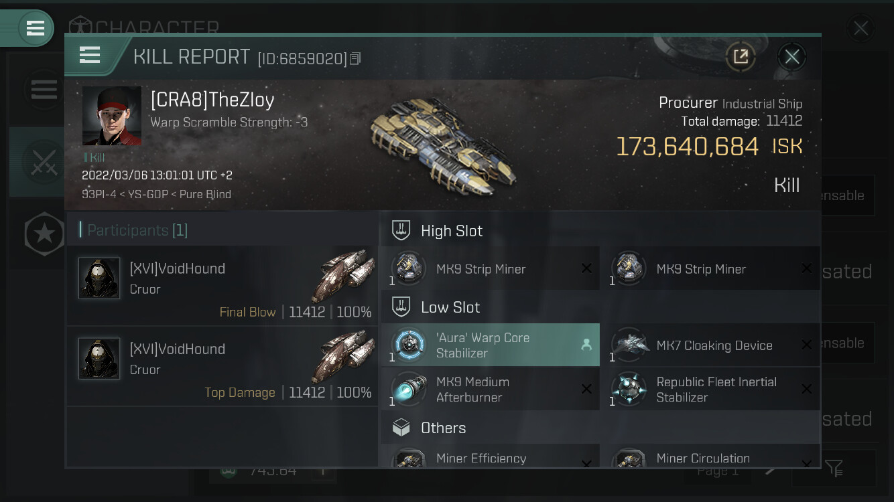Select the star badge sidebar icon
894x502 pixels.
click(44, 234)
